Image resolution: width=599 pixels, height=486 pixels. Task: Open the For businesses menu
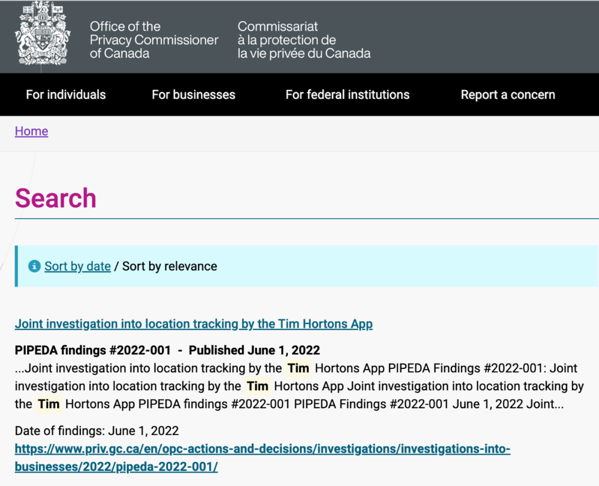coord(193,95)
